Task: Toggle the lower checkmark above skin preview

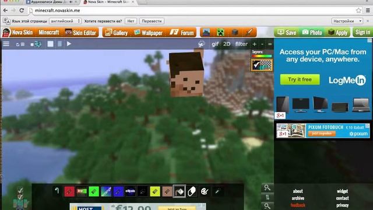Action: point(20,197)
